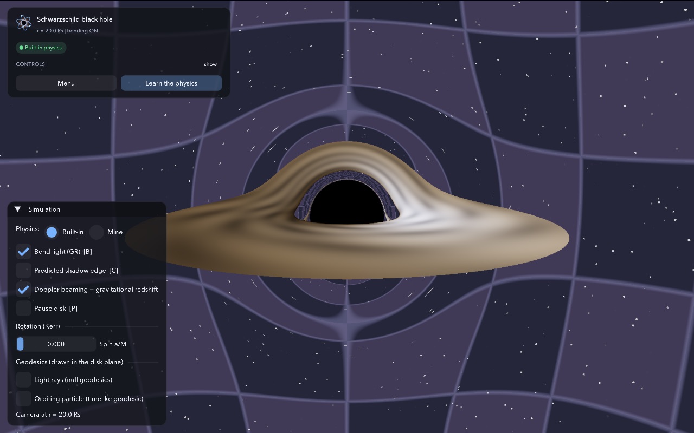This screenshot has height=433, width=694.
Task: Click the atom logo icon
Action: tap(23, 22)
